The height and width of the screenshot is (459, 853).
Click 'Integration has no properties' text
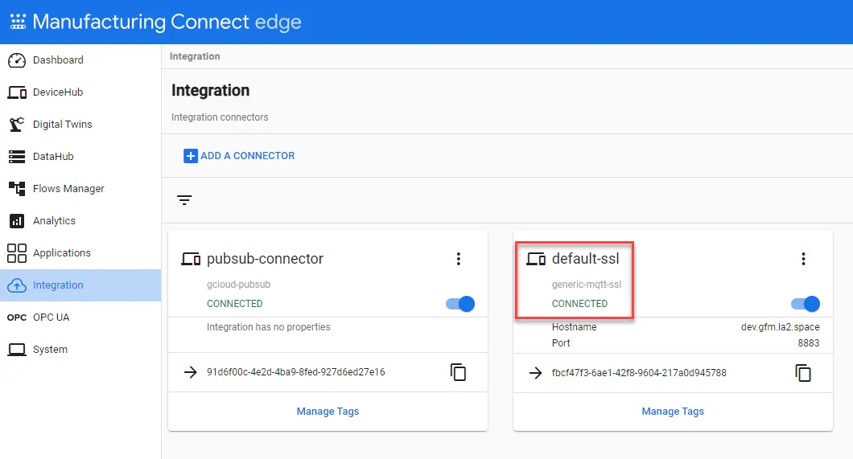pos(268,327)
